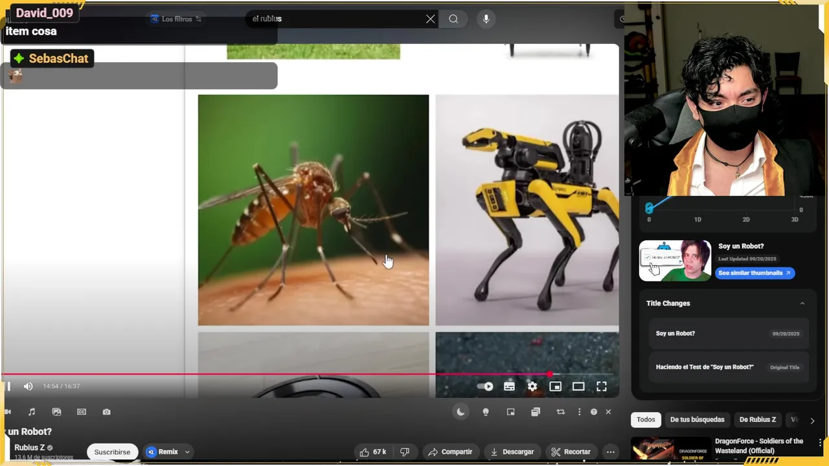Click the Original Title badge
Viewport: 829px width, 466px height.
click(785, 367)
